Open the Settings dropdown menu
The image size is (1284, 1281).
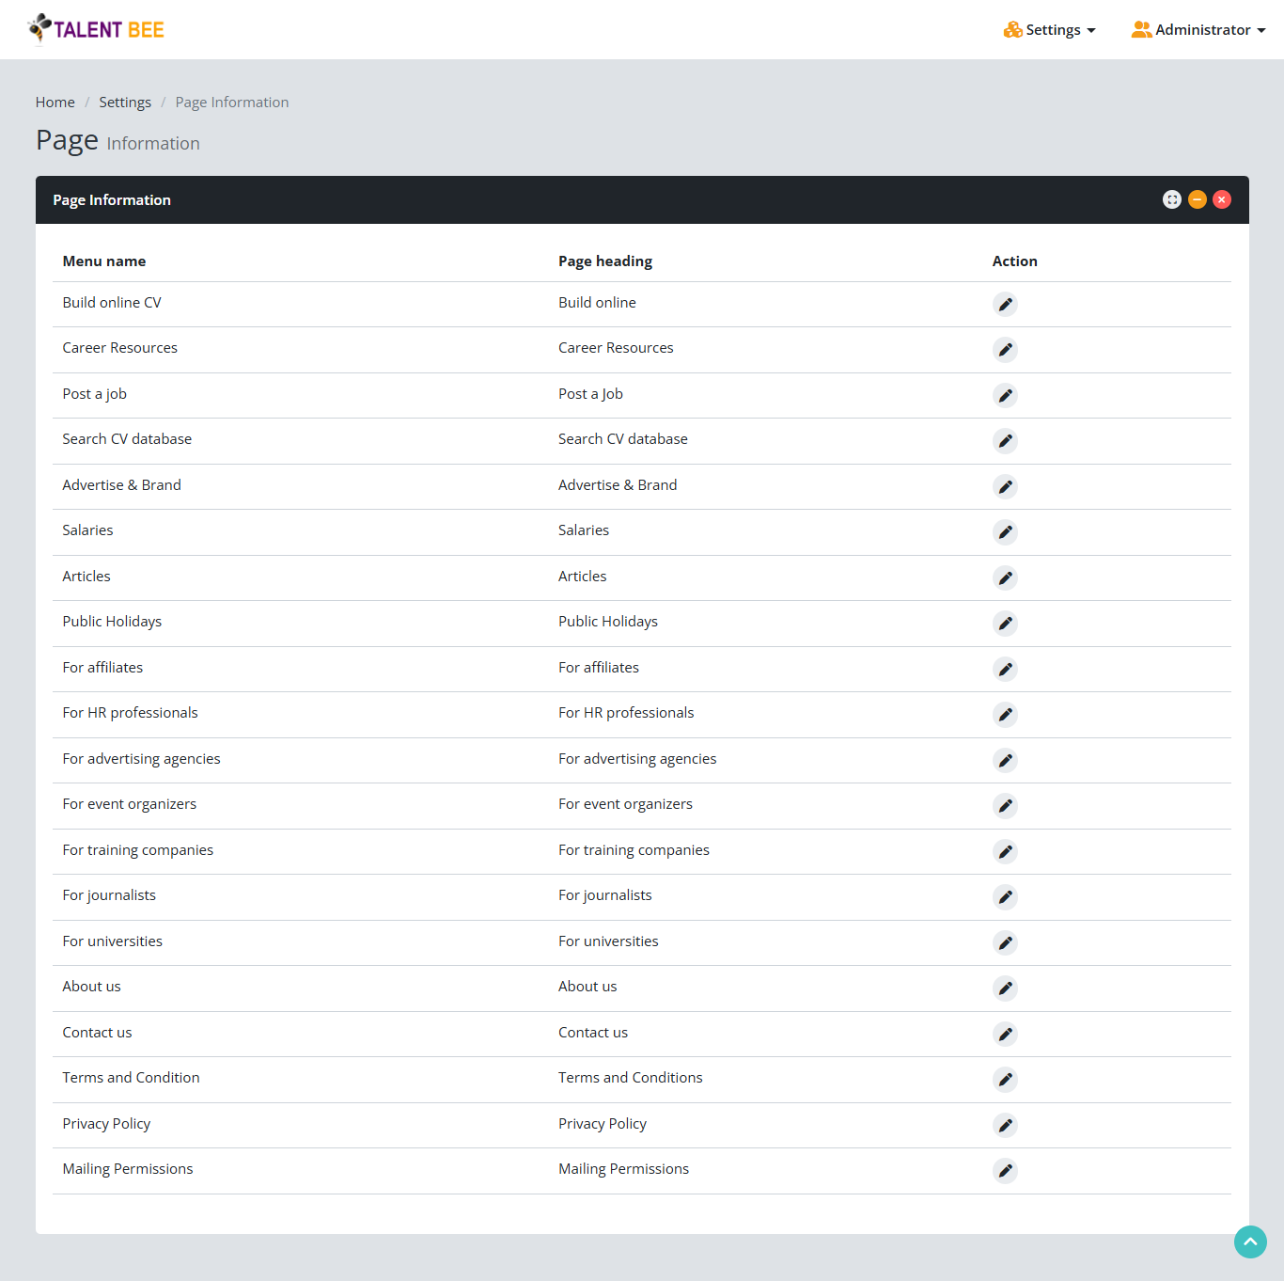[x=1050, y=30]
